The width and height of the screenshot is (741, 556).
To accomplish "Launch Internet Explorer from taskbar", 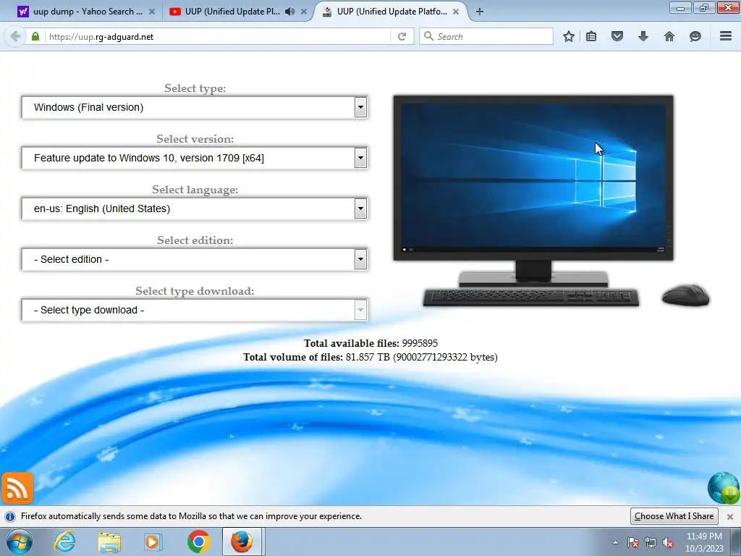I will 64,542.
